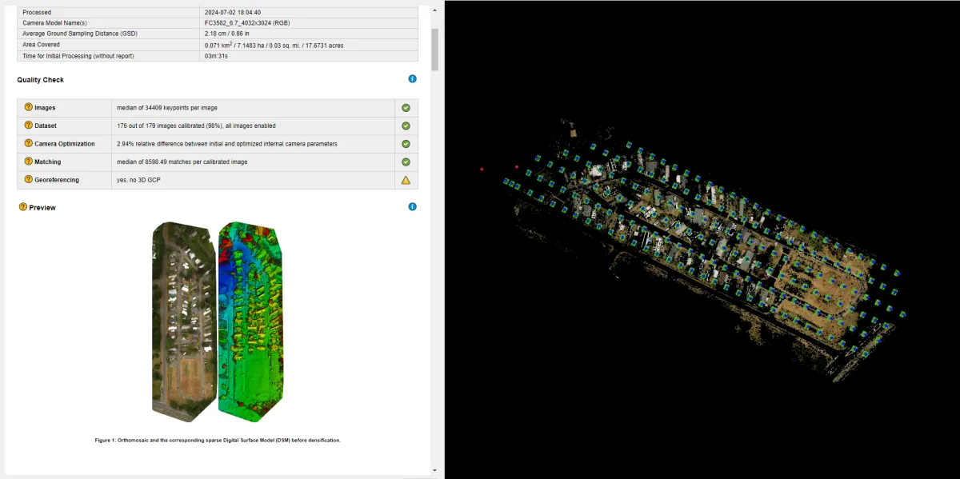Click the Georeferencing yellow warning triangle
960x479 pixels.
(406, 181)
